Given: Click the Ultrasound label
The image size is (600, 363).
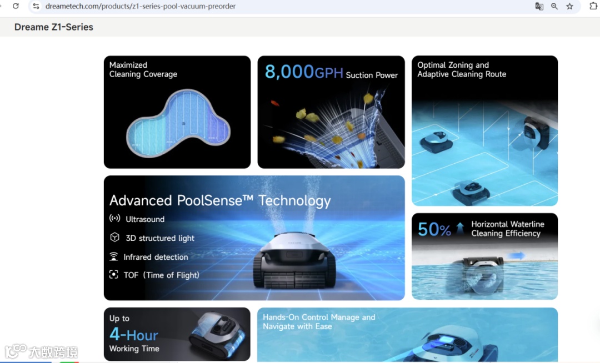Looking at the screenshot, I should pos(145,219).
